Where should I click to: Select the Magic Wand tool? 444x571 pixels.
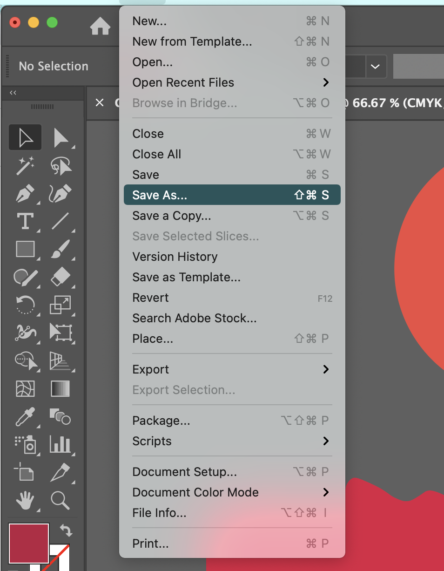(25, 166)
